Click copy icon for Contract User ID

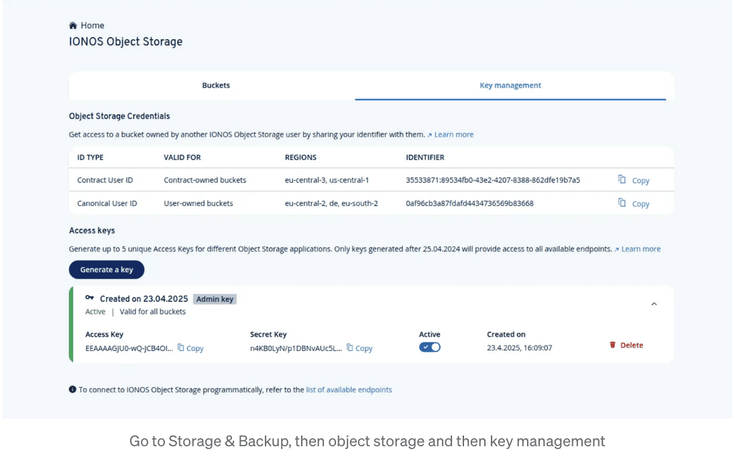[622, 179]
